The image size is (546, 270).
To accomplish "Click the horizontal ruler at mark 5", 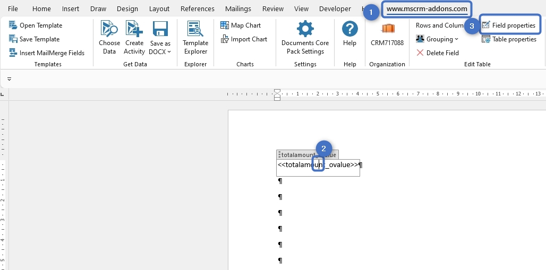I will (x=378, y=93).
